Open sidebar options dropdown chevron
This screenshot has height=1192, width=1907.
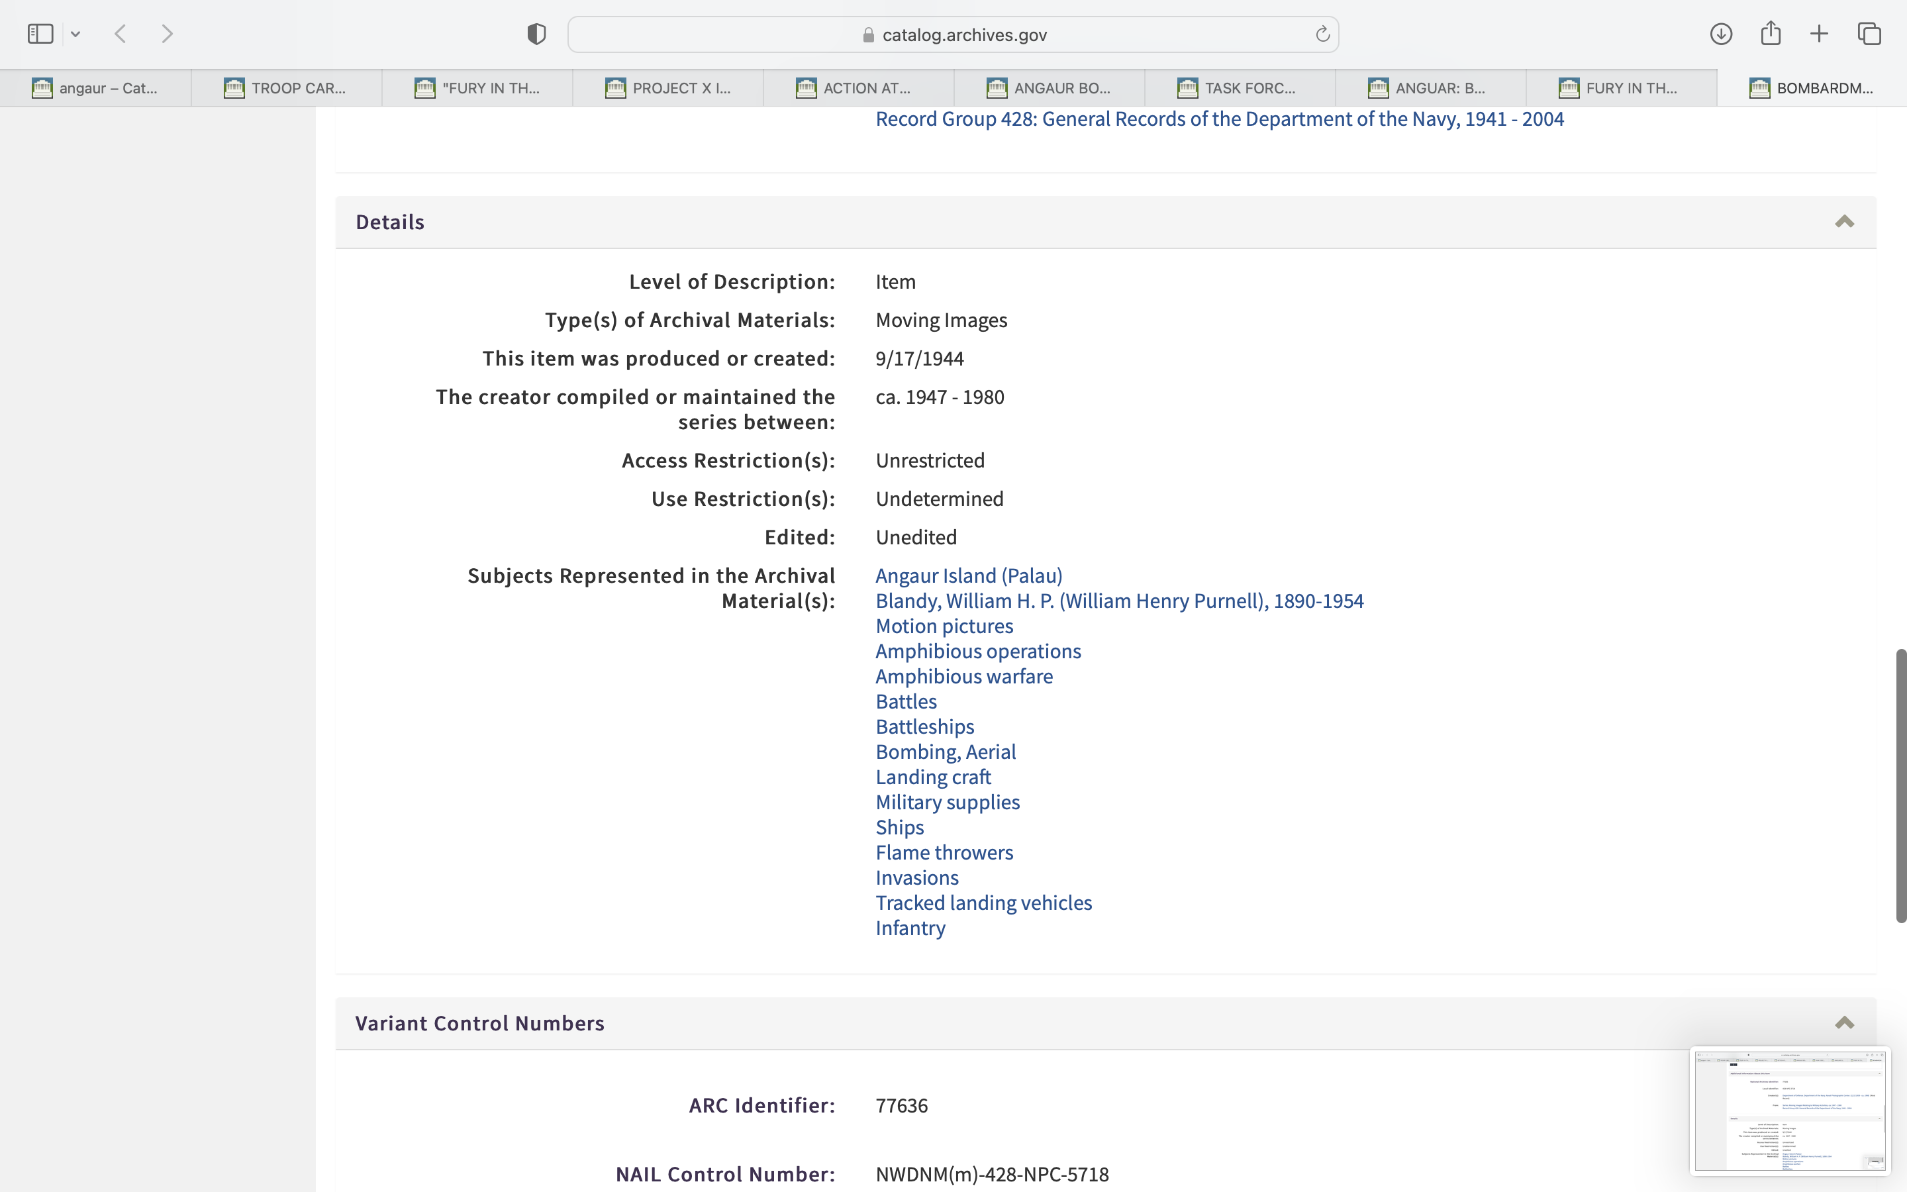point(75,34)
